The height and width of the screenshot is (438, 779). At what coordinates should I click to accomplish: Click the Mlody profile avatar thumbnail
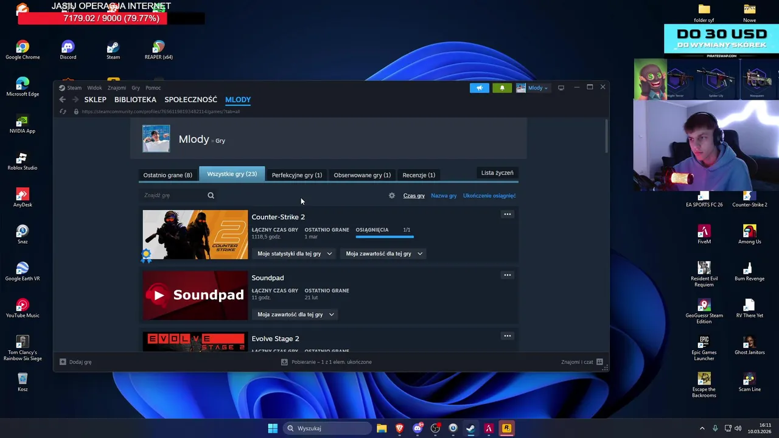156,138
